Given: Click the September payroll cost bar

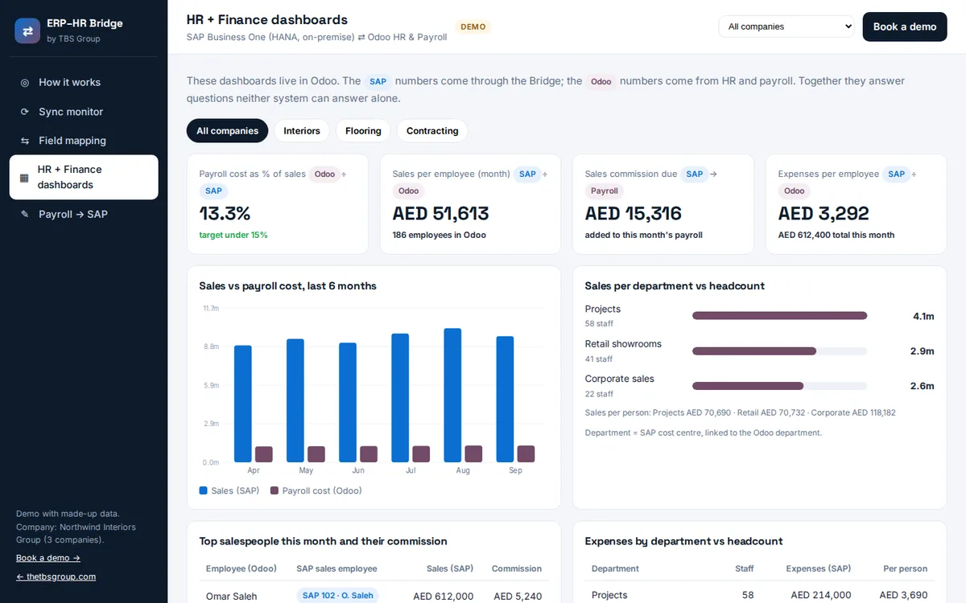Looking at the screenshot, I should (526, 453).
